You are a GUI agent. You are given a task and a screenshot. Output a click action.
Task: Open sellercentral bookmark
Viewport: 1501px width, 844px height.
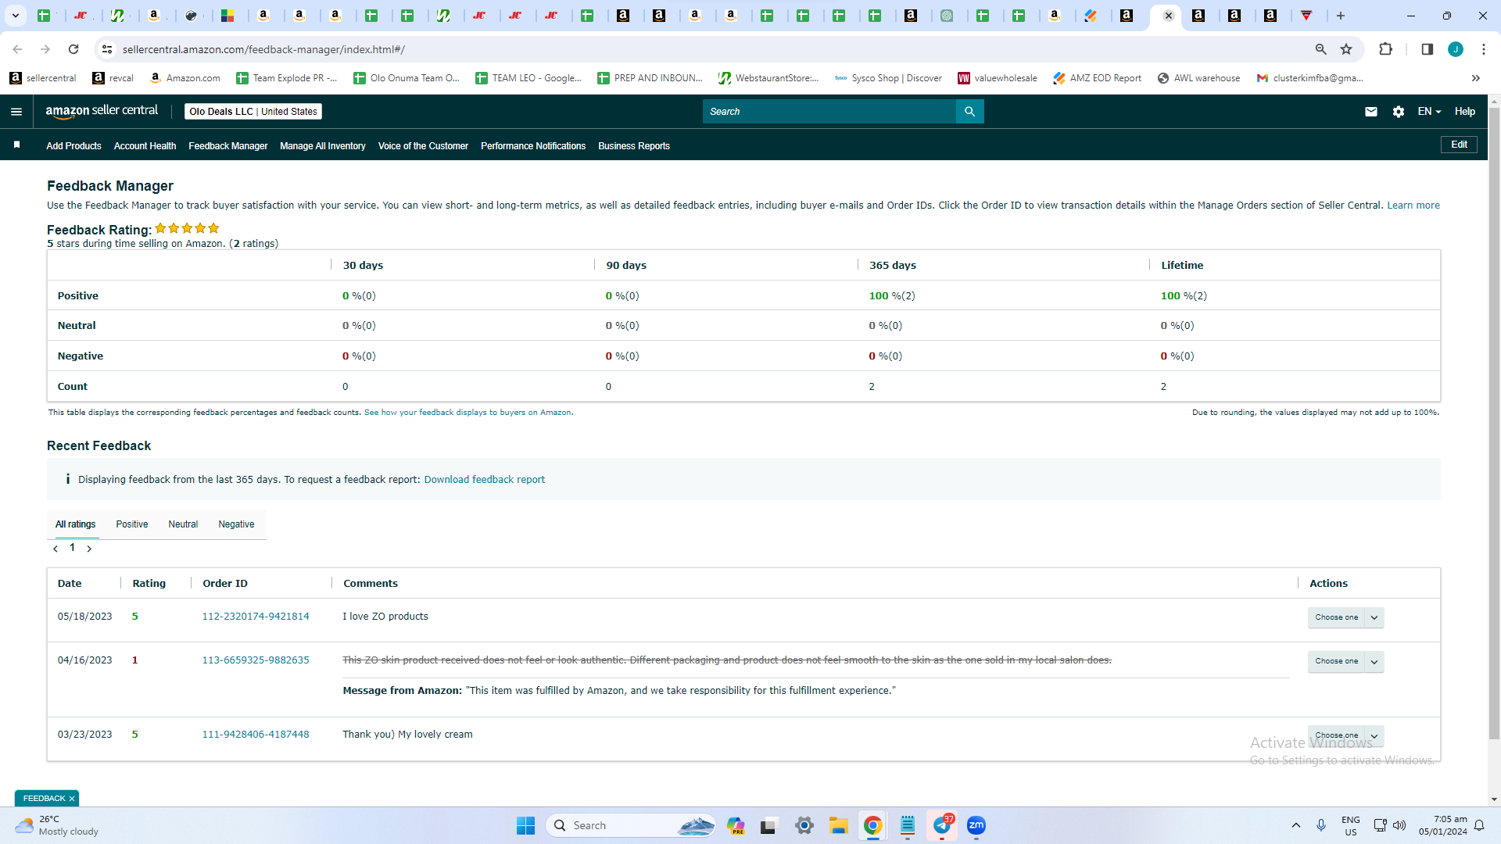[x=43, y=78]
